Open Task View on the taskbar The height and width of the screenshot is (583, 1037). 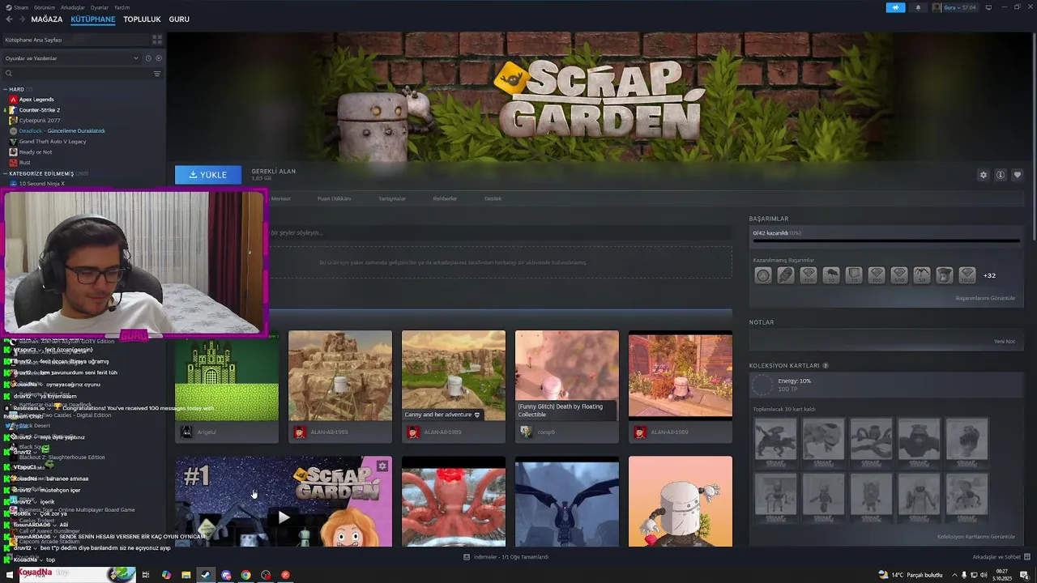(146, 575)
